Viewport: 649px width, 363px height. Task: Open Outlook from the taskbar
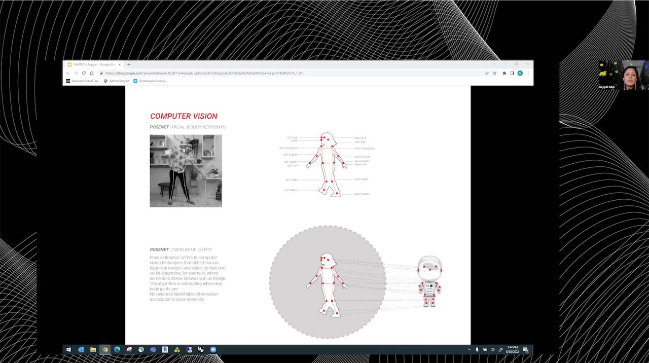tap(81, 350)
